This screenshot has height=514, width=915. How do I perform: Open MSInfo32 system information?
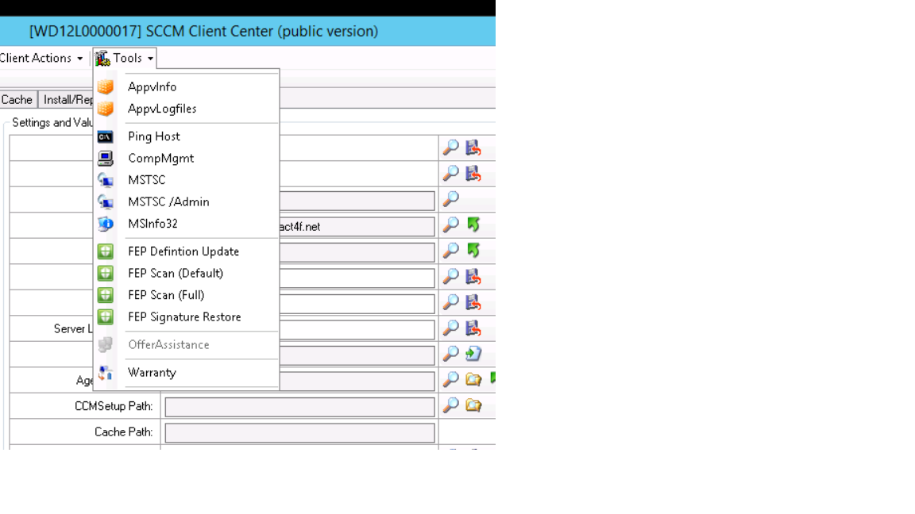click(186, 224)
